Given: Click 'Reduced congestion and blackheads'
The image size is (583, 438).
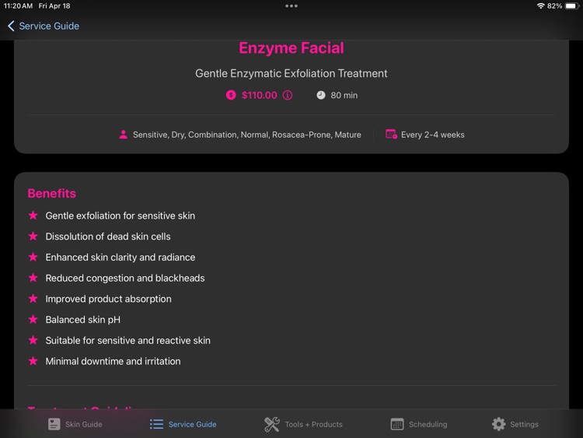Looking at the screenshot, I should click(125, 279).
